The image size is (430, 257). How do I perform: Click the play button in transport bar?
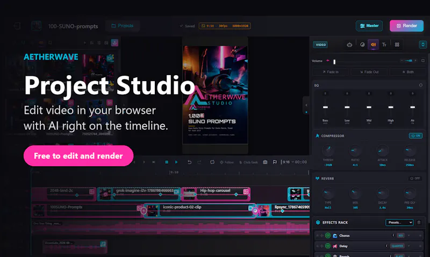[176, 162]
